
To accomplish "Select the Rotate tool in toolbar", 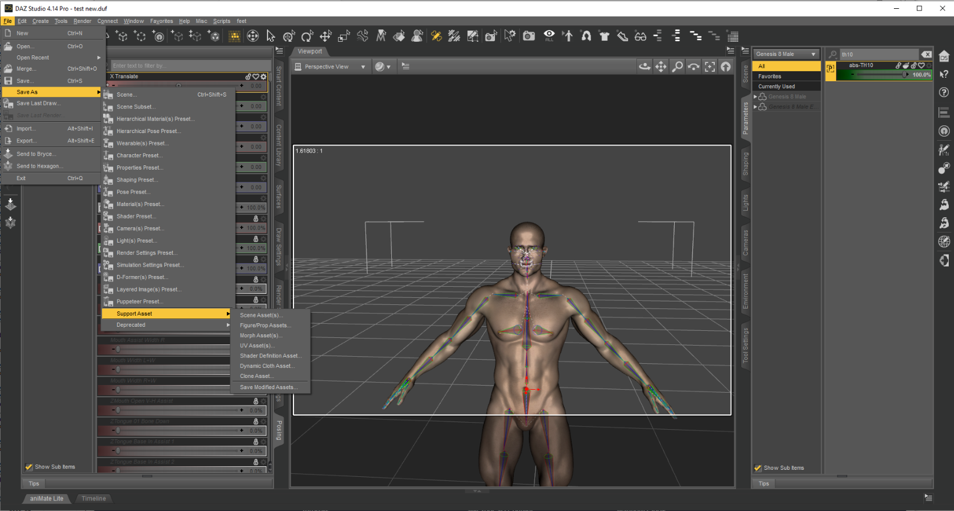I will point(307,36).
